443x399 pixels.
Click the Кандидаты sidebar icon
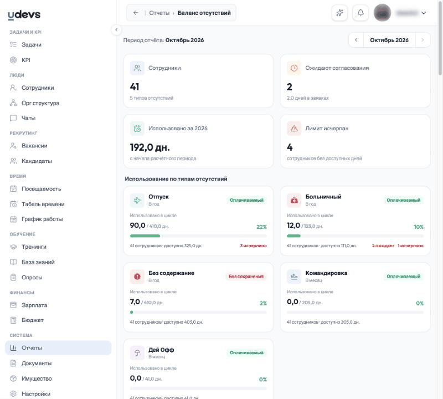click(13, 161)
